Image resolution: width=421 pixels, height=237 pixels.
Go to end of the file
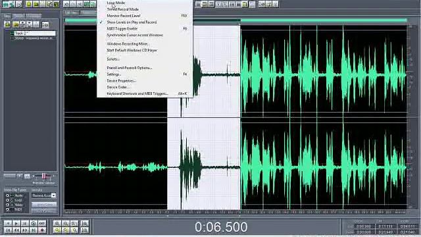(x=34, y=230)
